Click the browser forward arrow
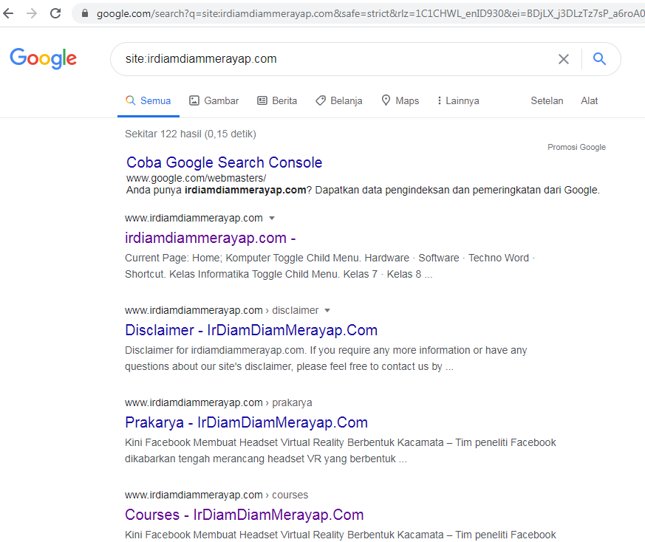 pyautogui.click(x=32, y=13)
